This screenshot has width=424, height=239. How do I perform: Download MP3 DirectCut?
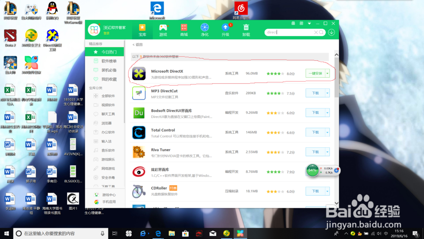(x=315, y=93)
